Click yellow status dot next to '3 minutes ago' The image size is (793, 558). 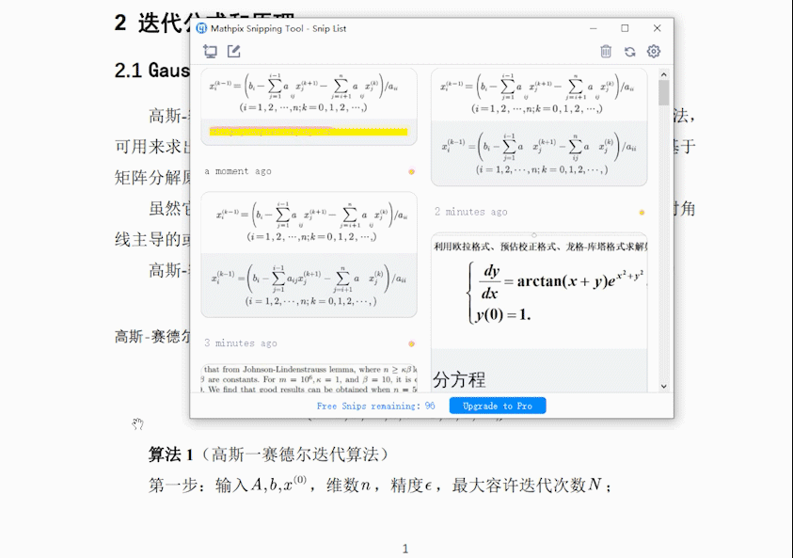tap(412, 344)
